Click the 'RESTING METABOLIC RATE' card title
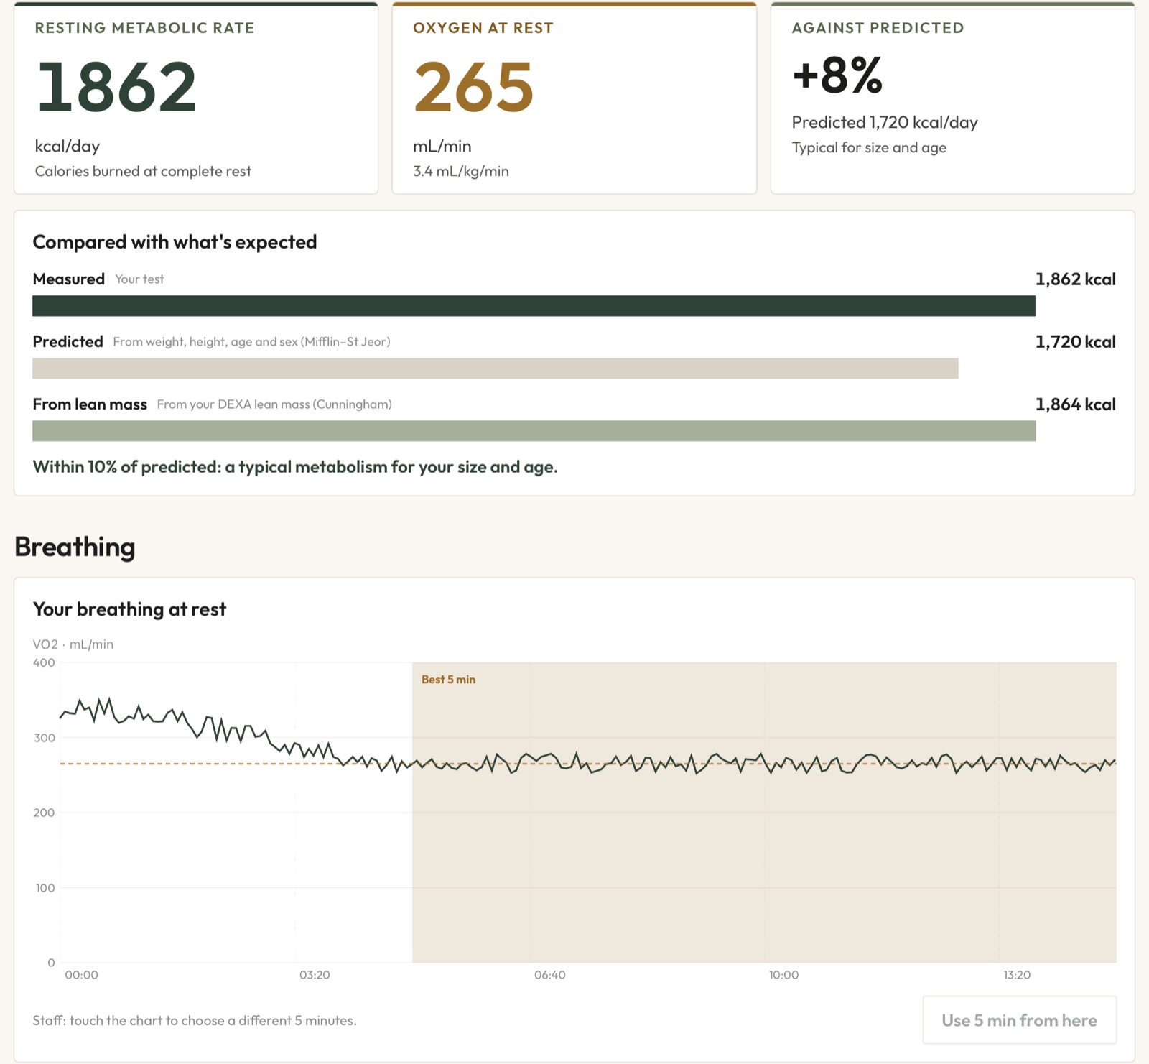The image size is (1149, 1064). click(144, 28)
